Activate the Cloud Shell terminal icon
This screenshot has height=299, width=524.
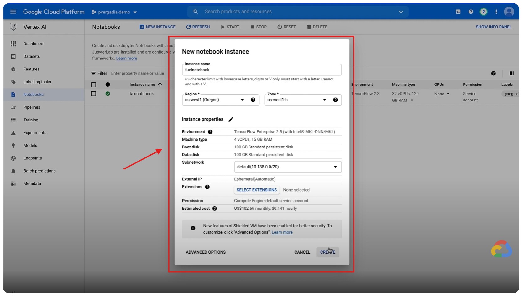pos(458,12)
